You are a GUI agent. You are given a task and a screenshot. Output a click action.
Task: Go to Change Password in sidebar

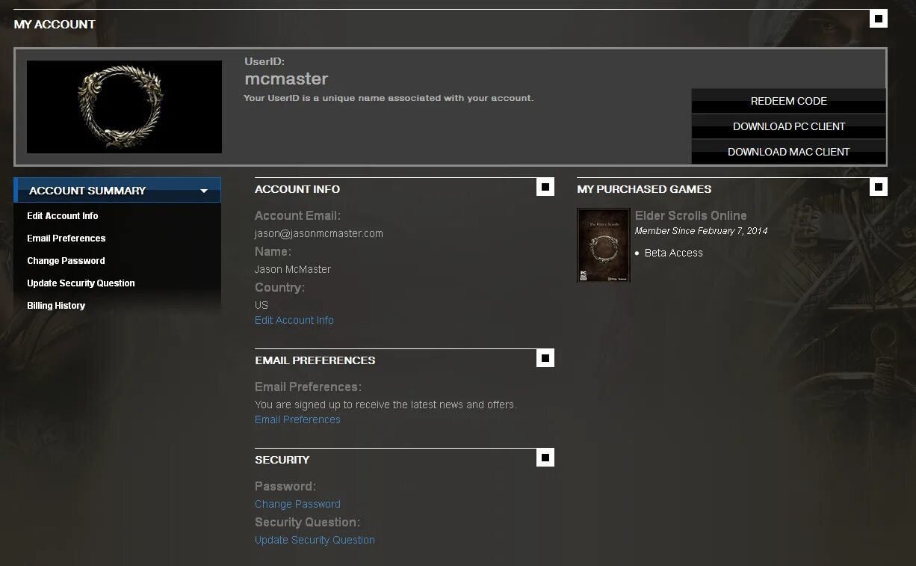(66, 261)
